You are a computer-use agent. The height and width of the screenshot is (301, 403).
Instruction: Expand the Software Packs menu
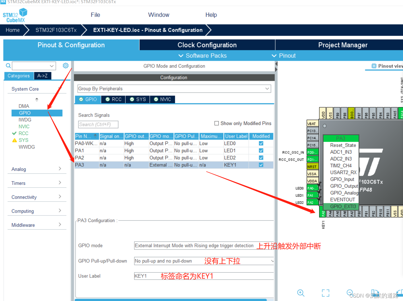(x=203, y=56)
